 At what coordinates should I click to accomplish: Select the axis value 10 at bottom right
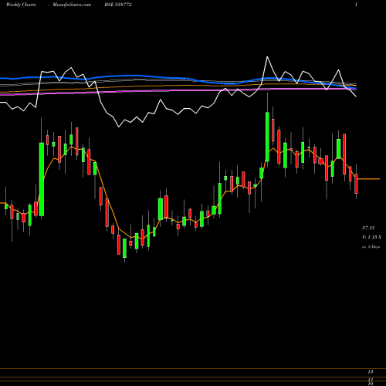(x=371, y=384)
